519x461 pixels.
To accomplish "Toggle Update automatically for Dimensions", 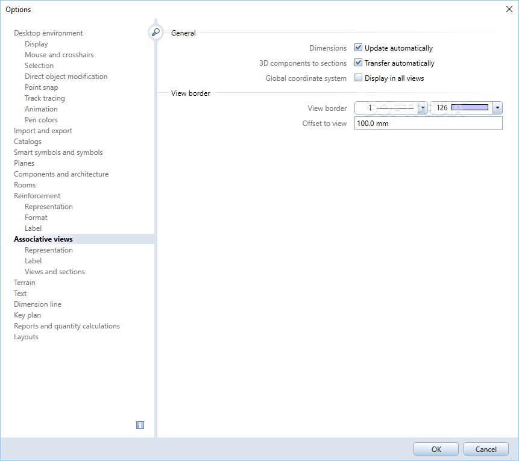I will 358,48.
